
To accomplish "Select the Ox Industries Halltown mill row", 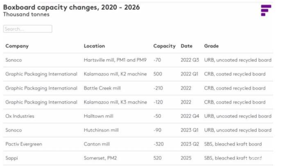I will (138, 116).
